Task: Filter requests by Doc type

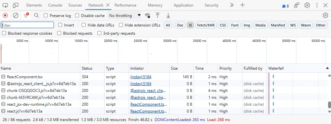Action: (x=180, y=25)
